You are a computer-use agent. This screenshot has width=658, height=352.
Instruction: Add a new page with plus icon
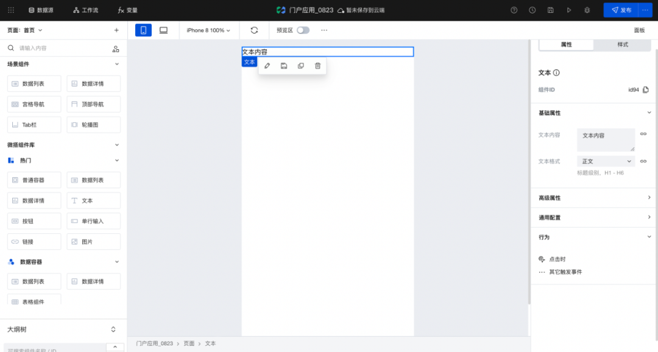[116, 30]
